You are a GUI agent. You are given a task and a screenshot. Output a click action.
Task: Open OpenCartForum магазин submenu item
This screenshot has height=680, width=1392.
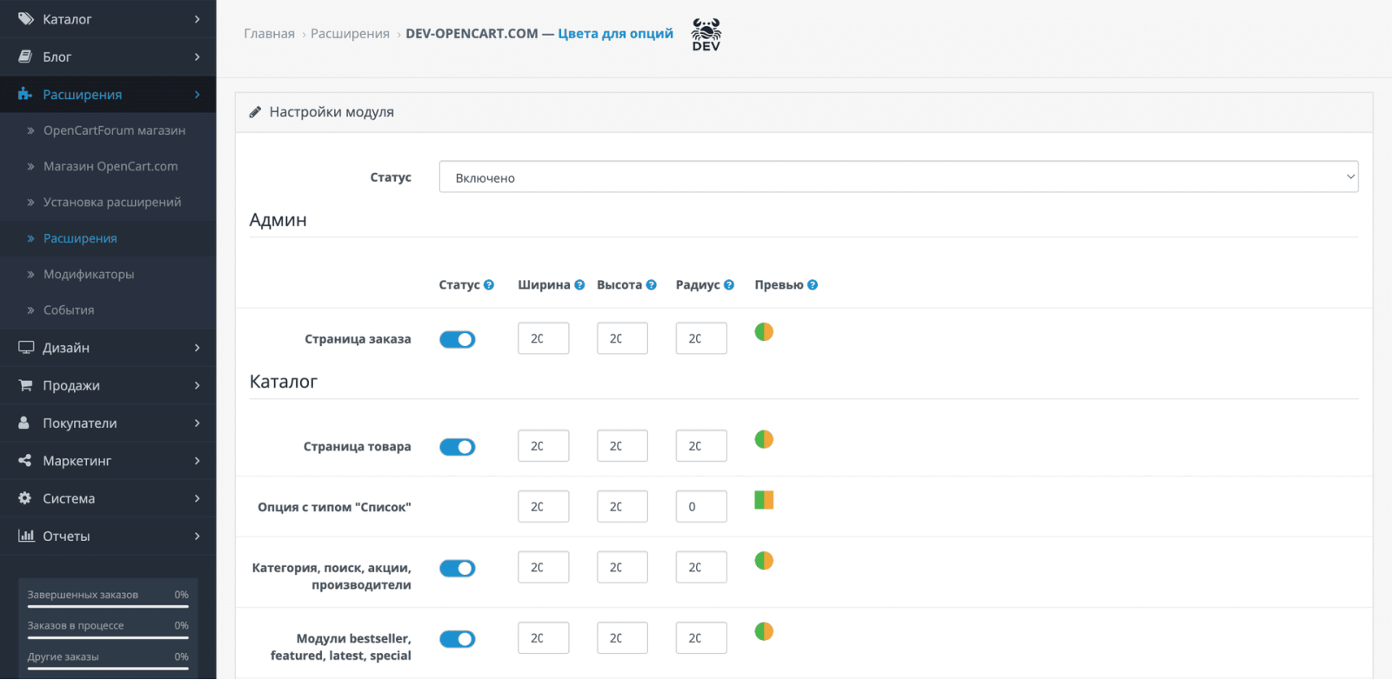click(114, 130)
